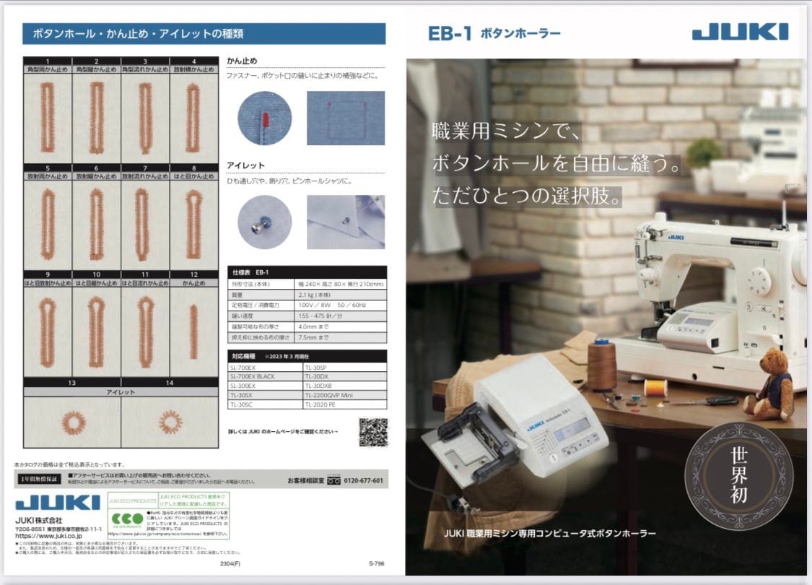The height and width of the screenshot is (585, 812).
Task: Click the 7.5mm まで value
Action: 313,338
